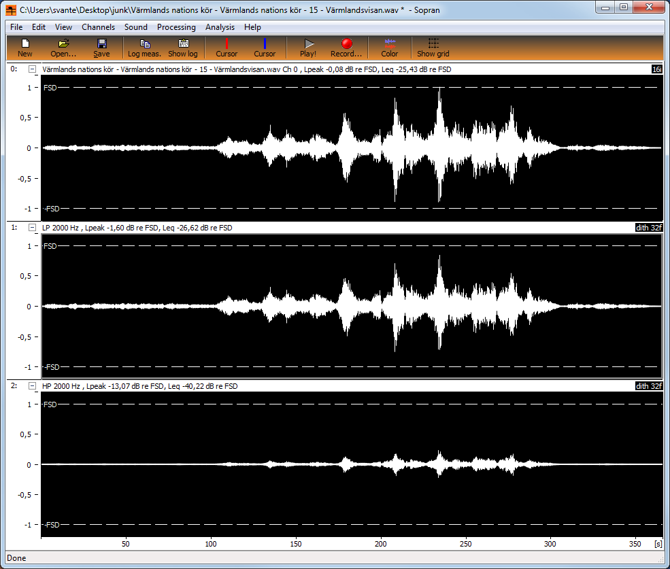Click the [s] unit label on time axis

tap(658, 544)
